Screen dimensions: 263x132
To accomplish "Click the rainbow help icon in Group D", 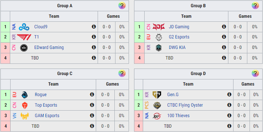I will point(255,73).
